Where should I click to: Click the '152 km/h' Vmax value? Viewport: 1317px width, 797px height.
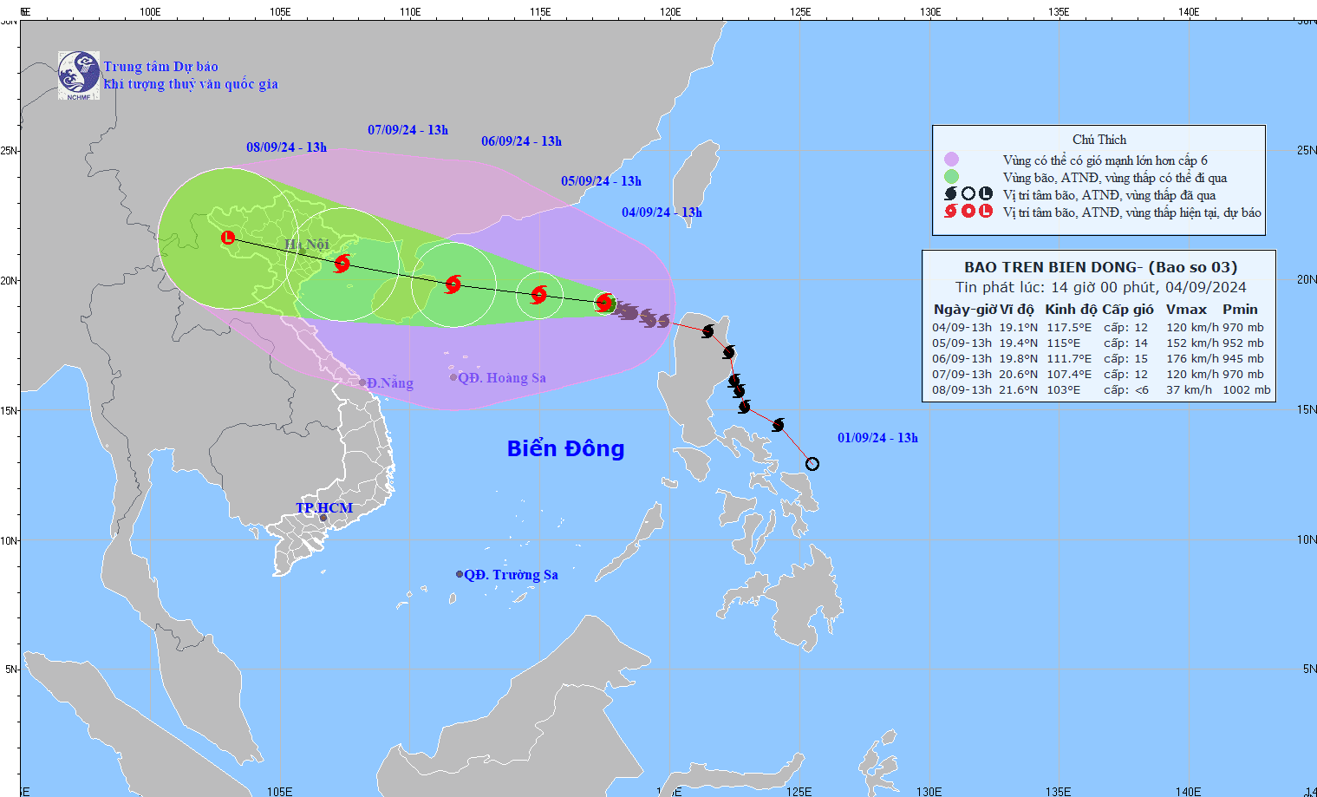coord(1192,343)
